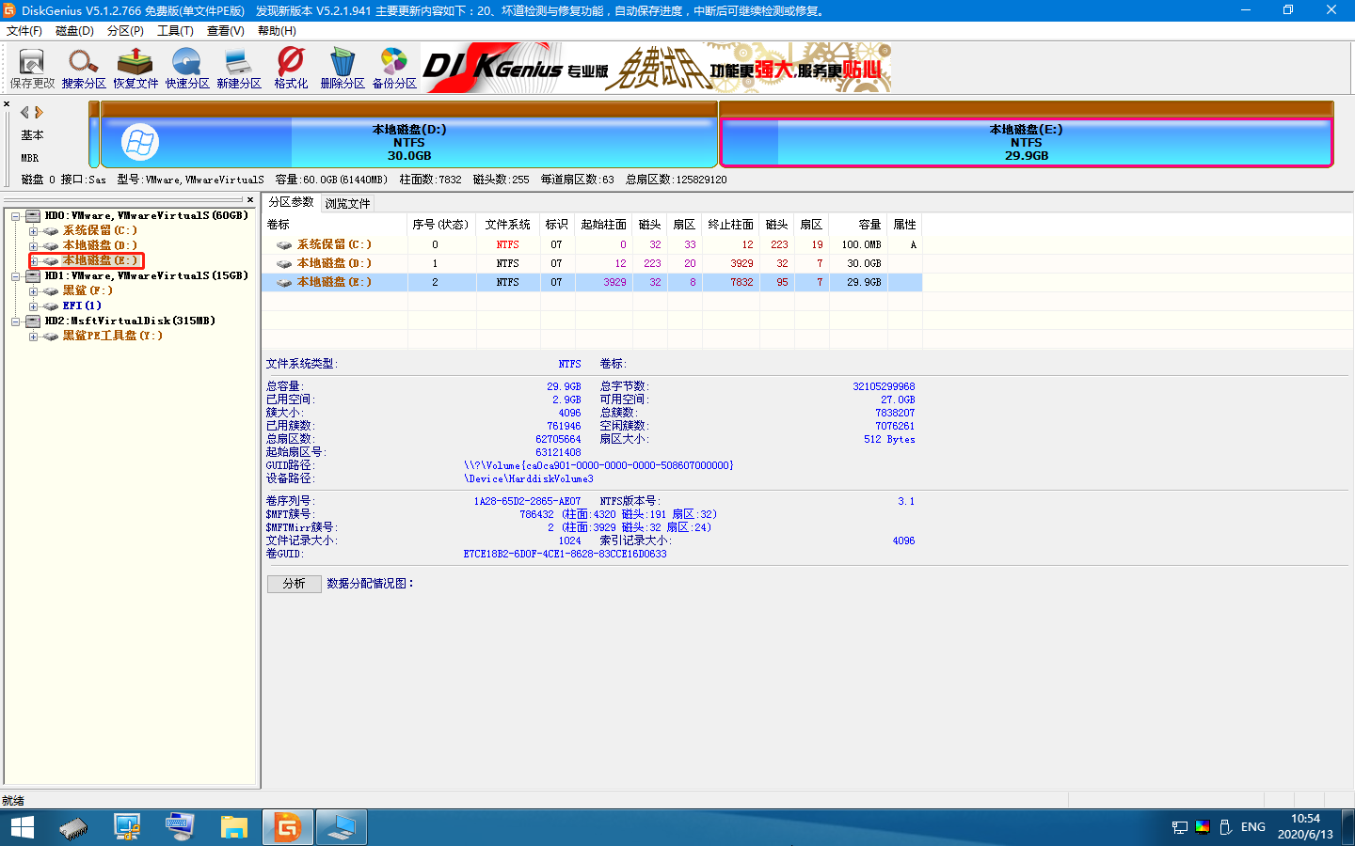Click the ENG language indicator in tray
The image size is (1355, 846).
point(1253,827)
